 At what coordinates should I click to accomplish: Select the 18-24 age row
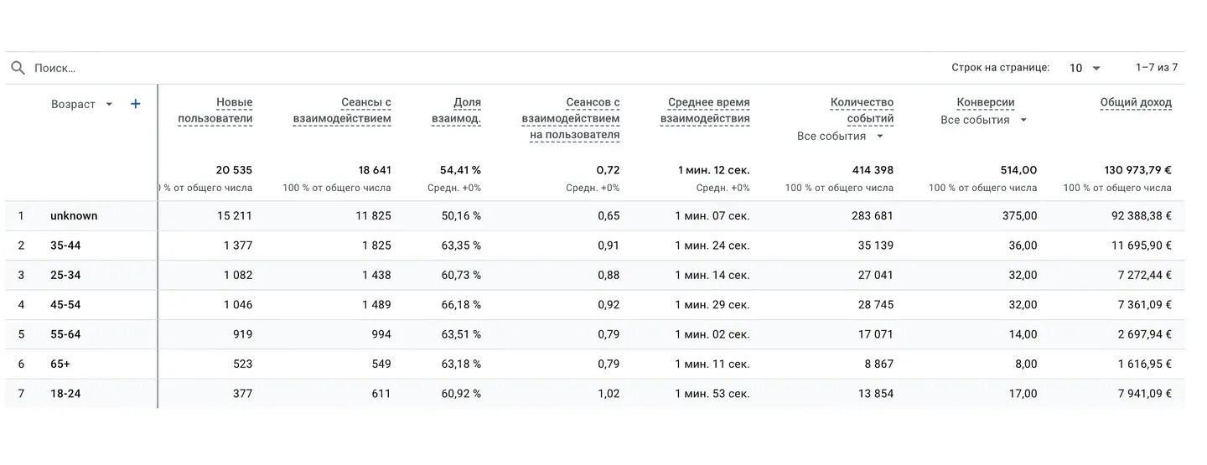pos(65,394)
